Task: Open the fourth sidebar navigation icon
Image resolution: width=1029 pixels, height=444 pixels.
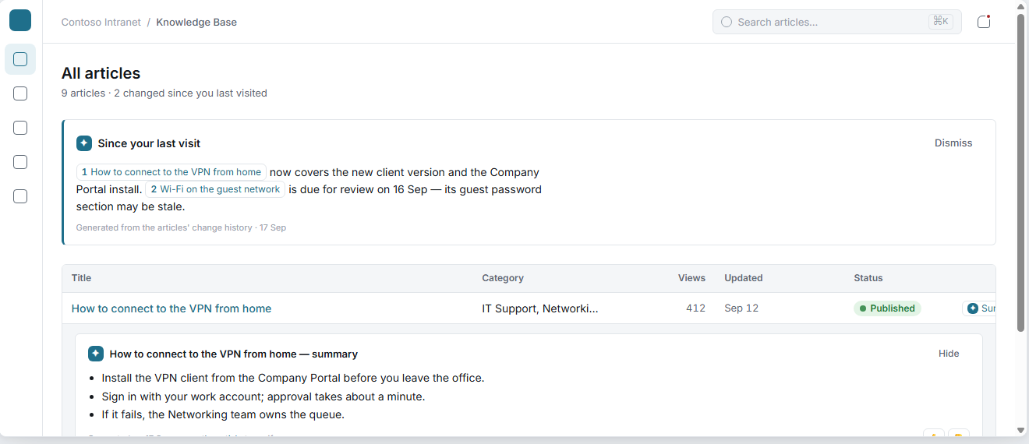Action: coord(20,162)
